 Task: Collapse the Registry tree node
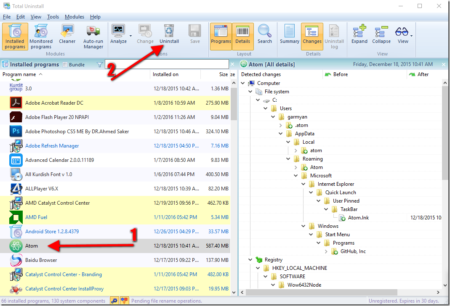pyautogui.click(x=250, y=260)
